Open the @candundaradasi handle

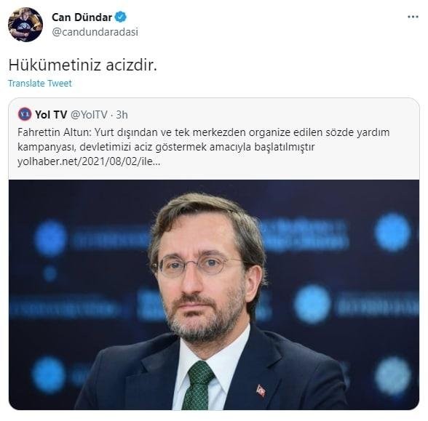(x=95, y=32)
